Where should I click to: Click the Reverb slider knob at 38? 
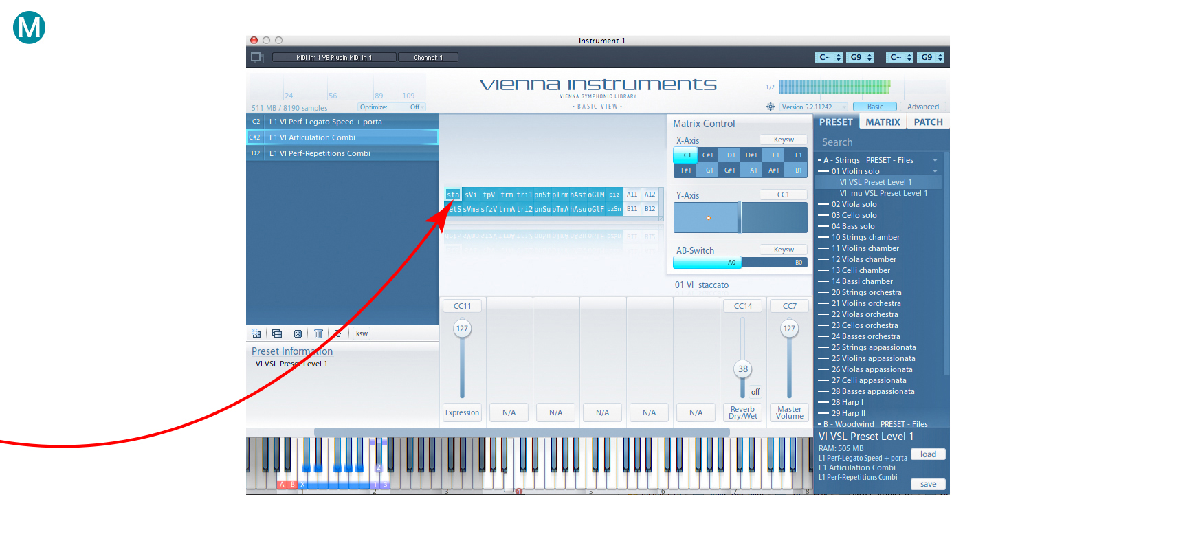(x=742, y=369)
